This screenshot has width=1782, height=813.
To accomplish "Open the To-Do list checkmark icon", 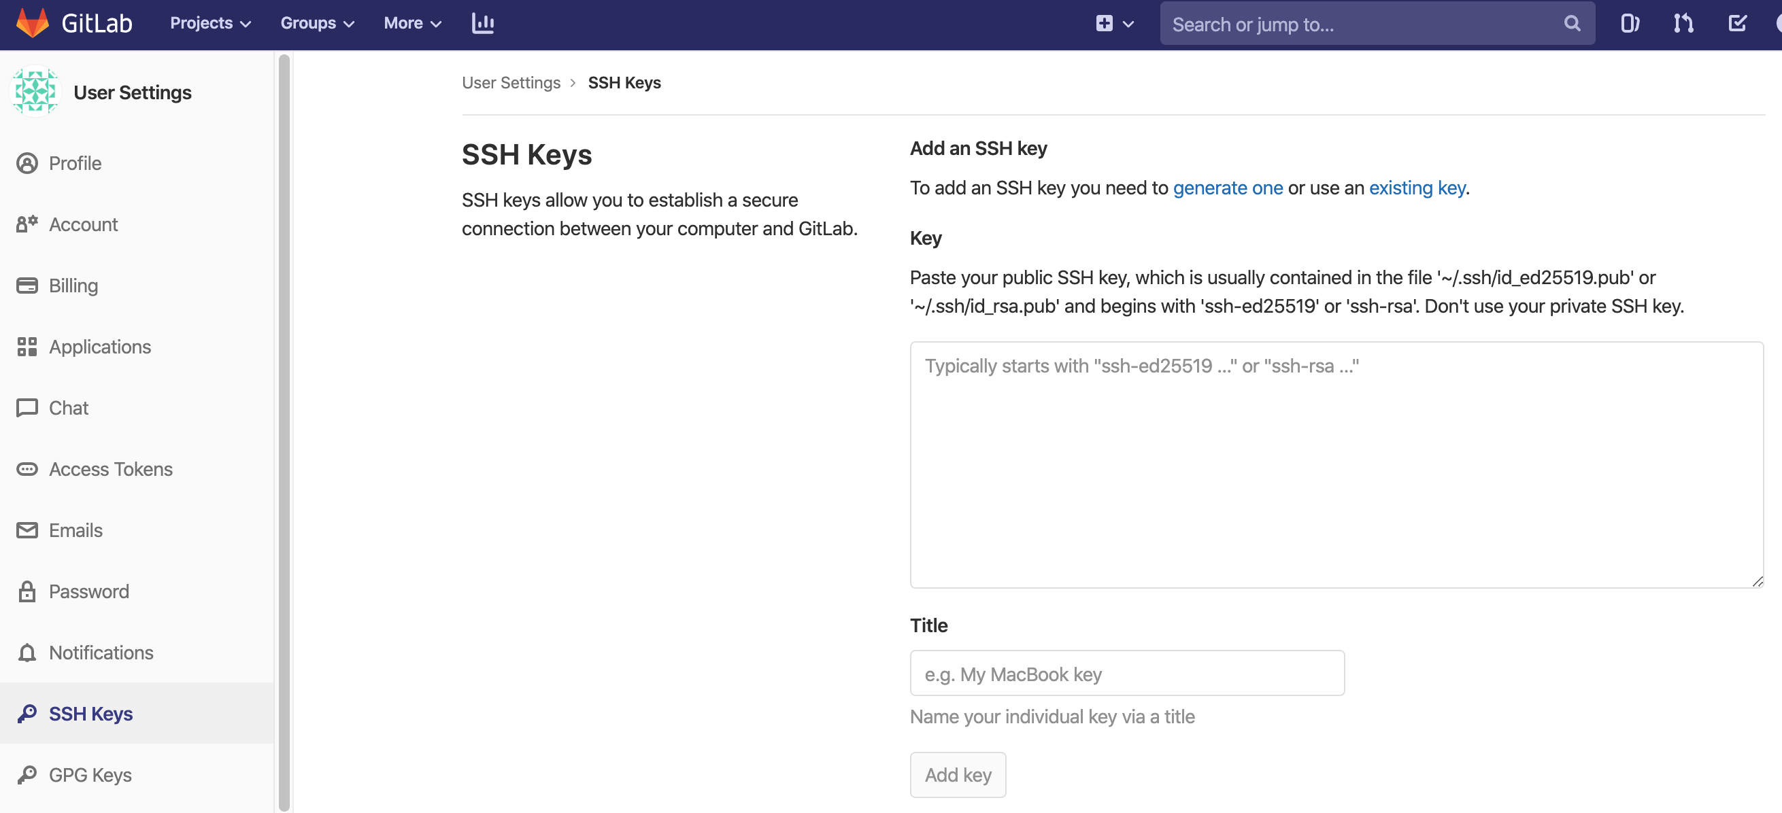I will [1737, 24].
